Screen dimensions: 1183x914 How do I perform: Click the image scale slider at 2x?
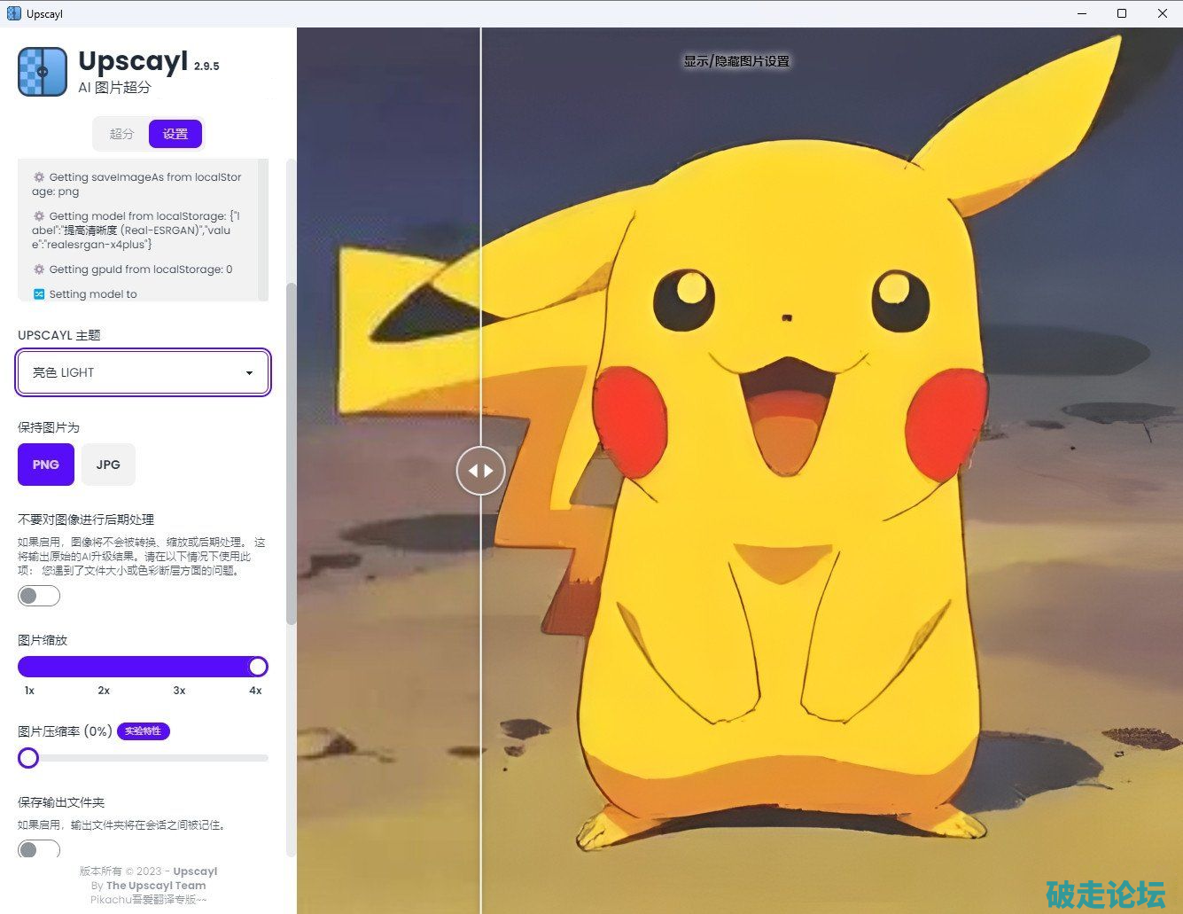[x=104, y=667]
